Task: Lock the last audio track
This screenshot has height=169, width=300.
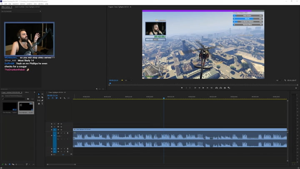Action: point(52,152)
